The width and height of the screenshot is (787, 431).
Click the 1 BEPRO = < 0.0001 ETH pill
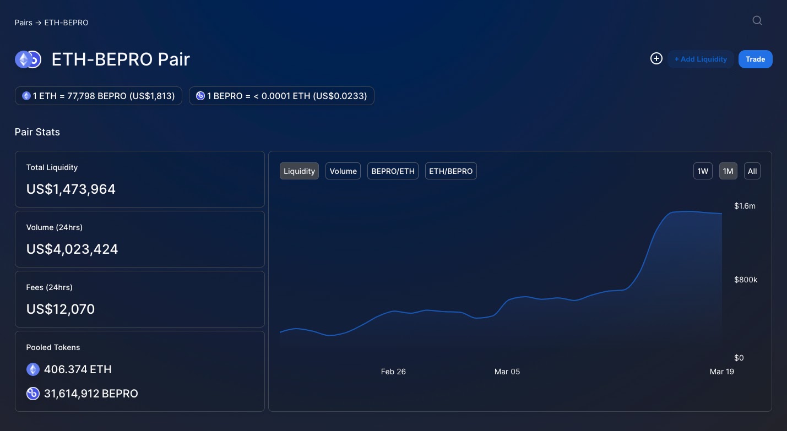click(x=281, y=96)
